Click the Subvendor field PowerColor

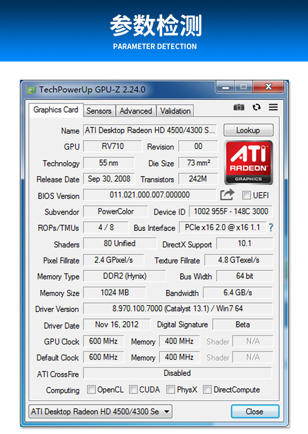pos(116,211)
